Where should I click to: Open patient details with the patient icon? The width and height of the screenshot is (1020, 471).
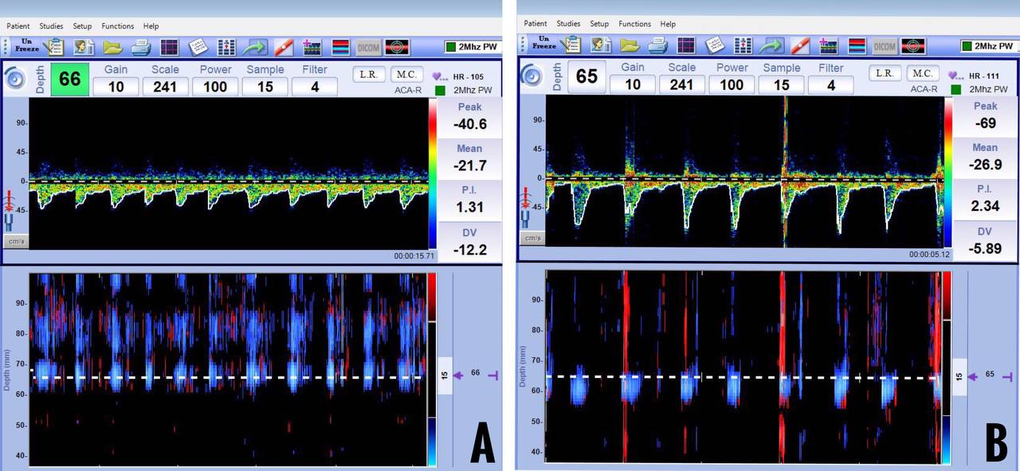tap(85, 46)
